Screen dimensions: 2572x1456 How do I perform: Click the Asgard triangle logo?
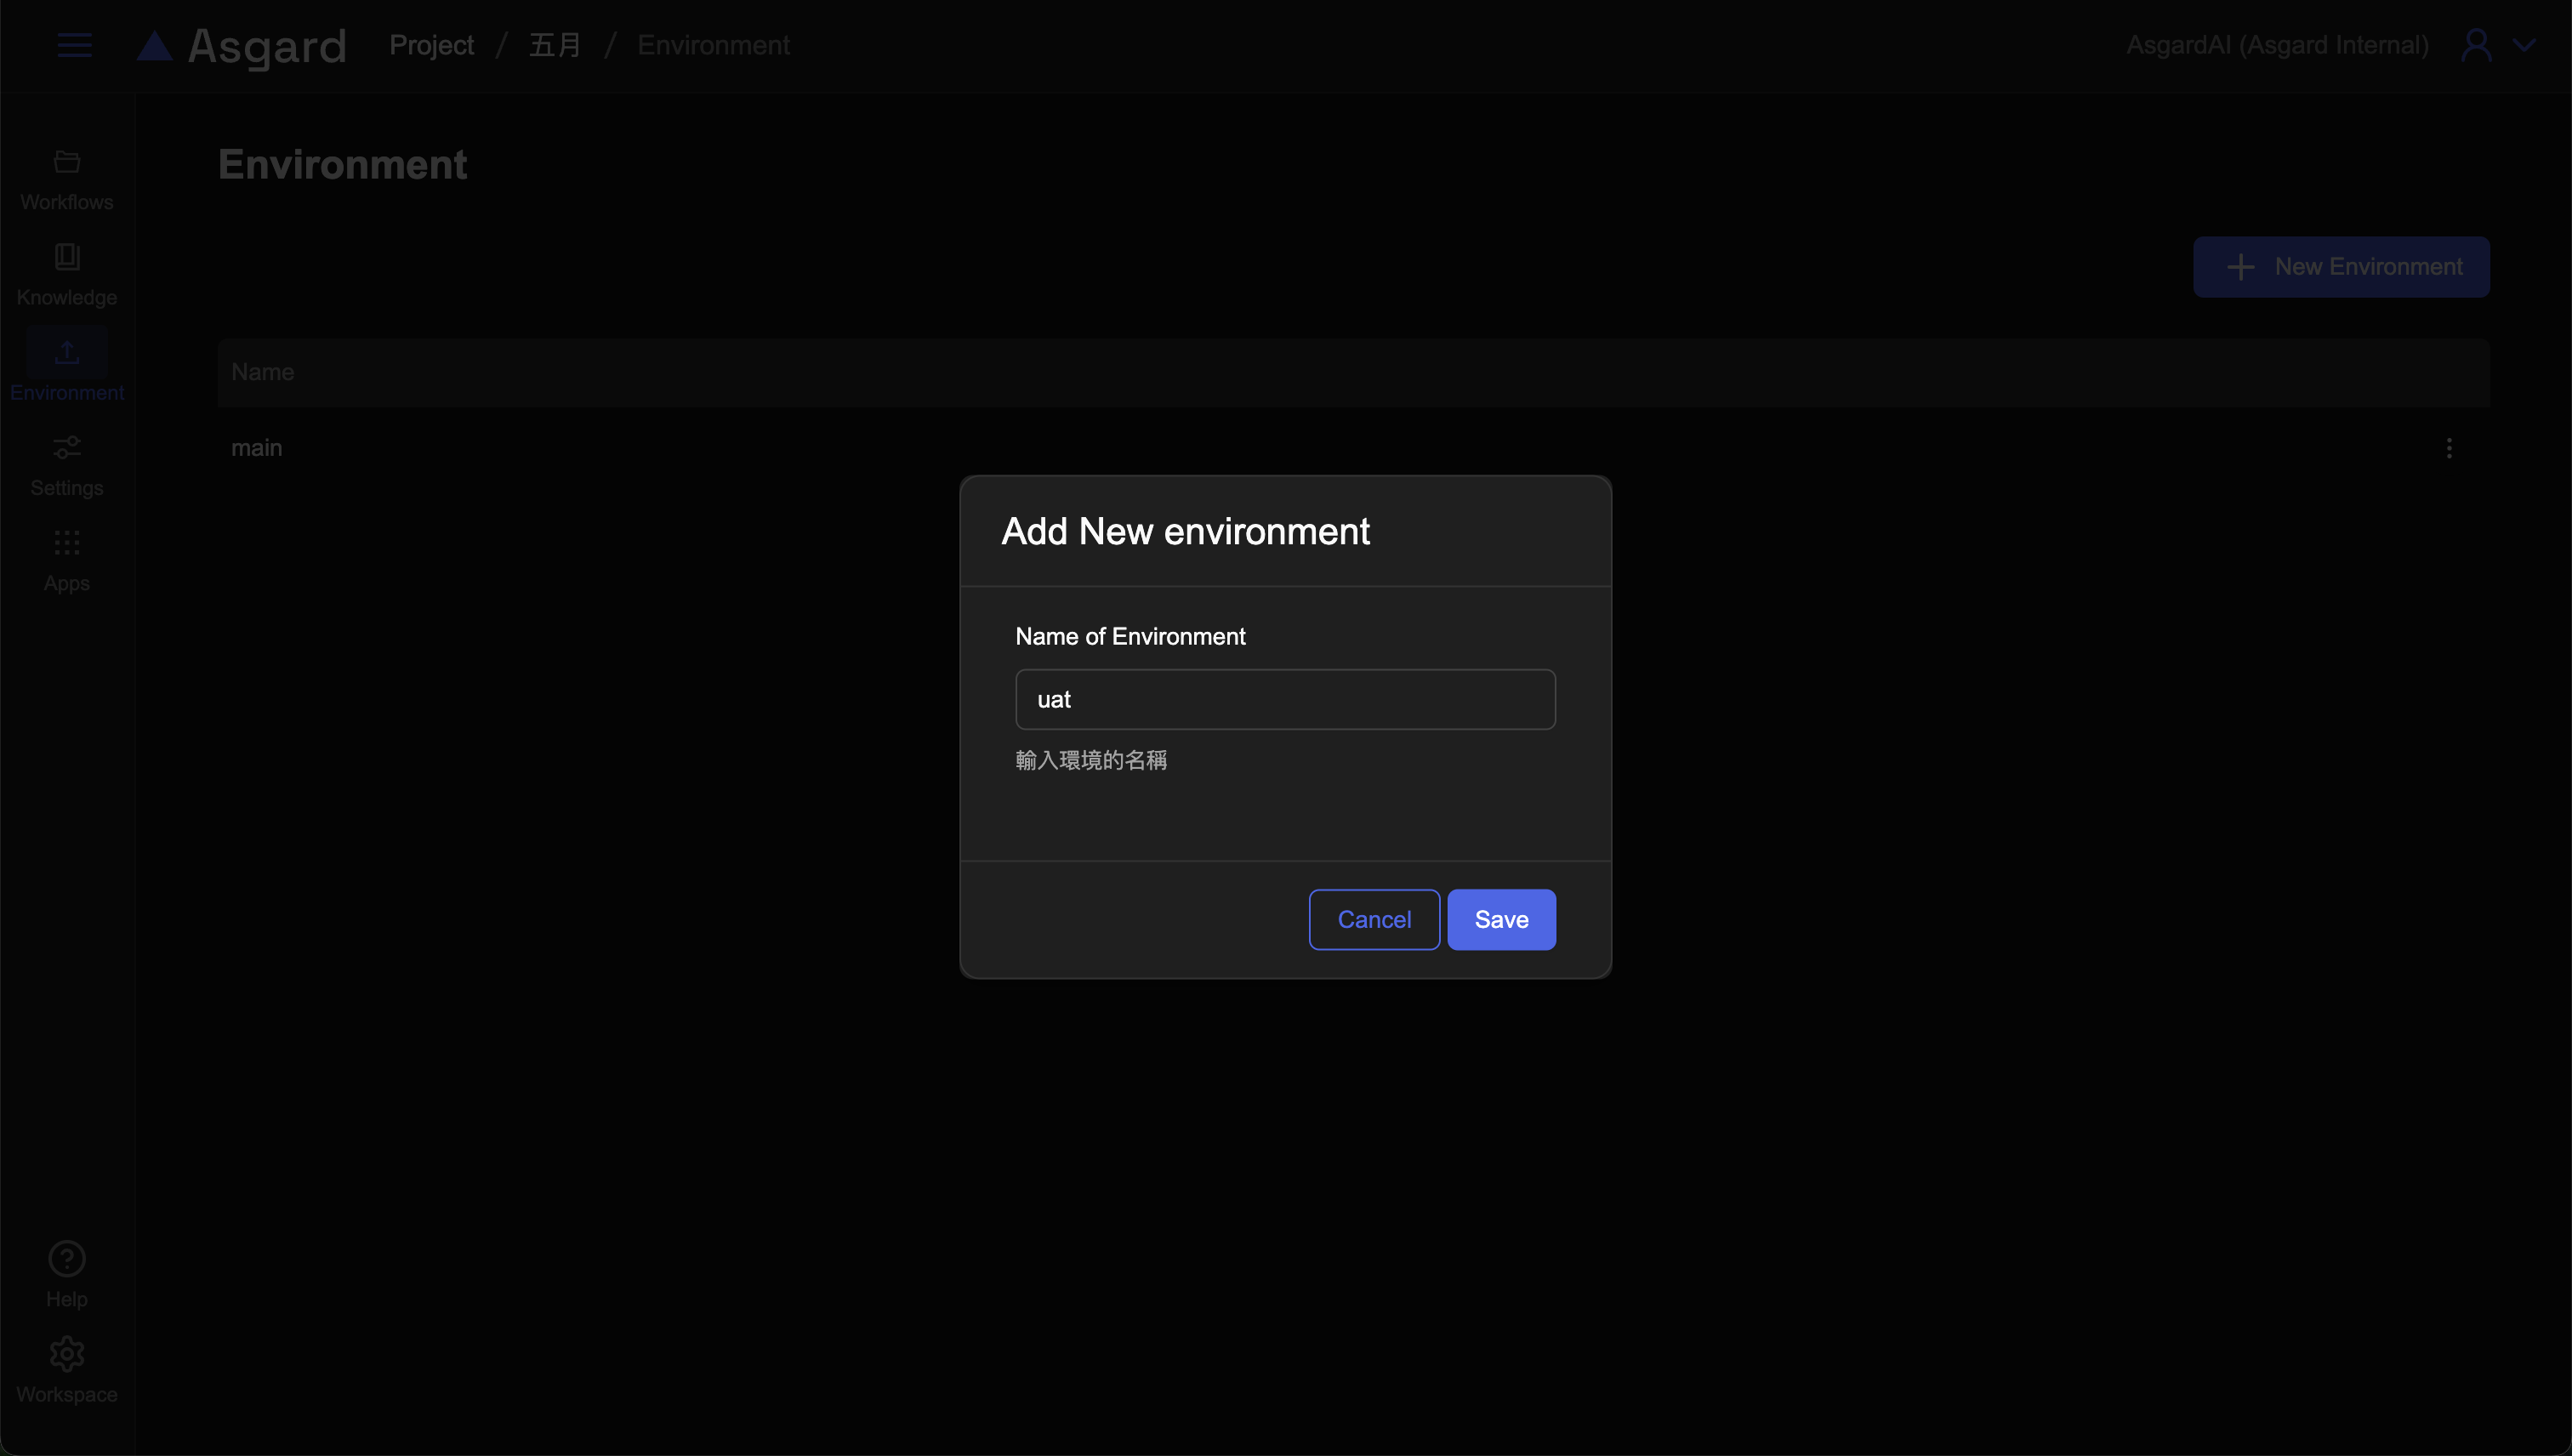[155, 46]
